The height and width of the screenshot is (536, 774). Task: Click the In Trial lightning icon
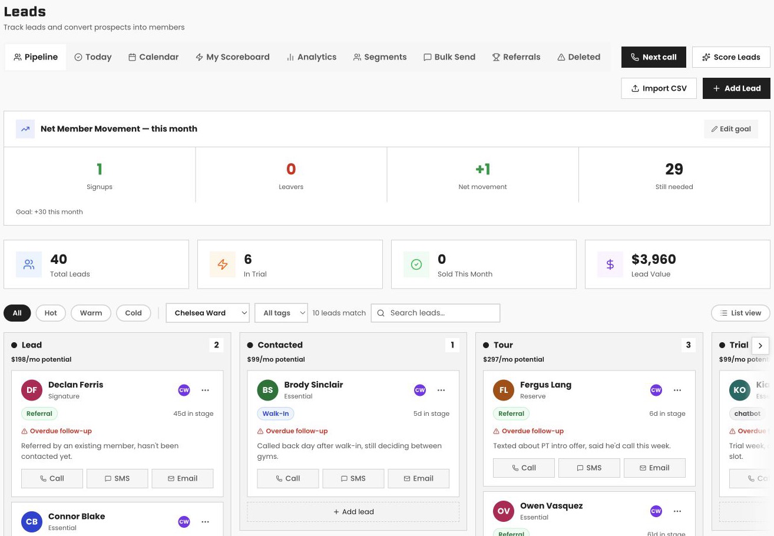[x=223, y=264]
